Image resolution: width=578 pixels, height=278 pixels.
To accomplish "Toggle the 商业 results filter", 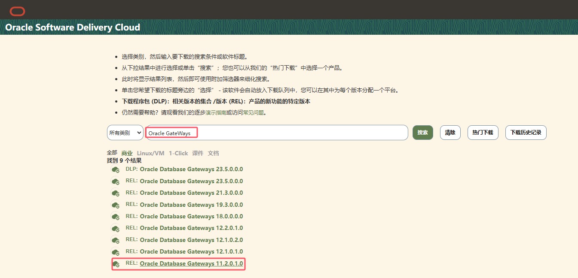I will click(x=126, y=153).
